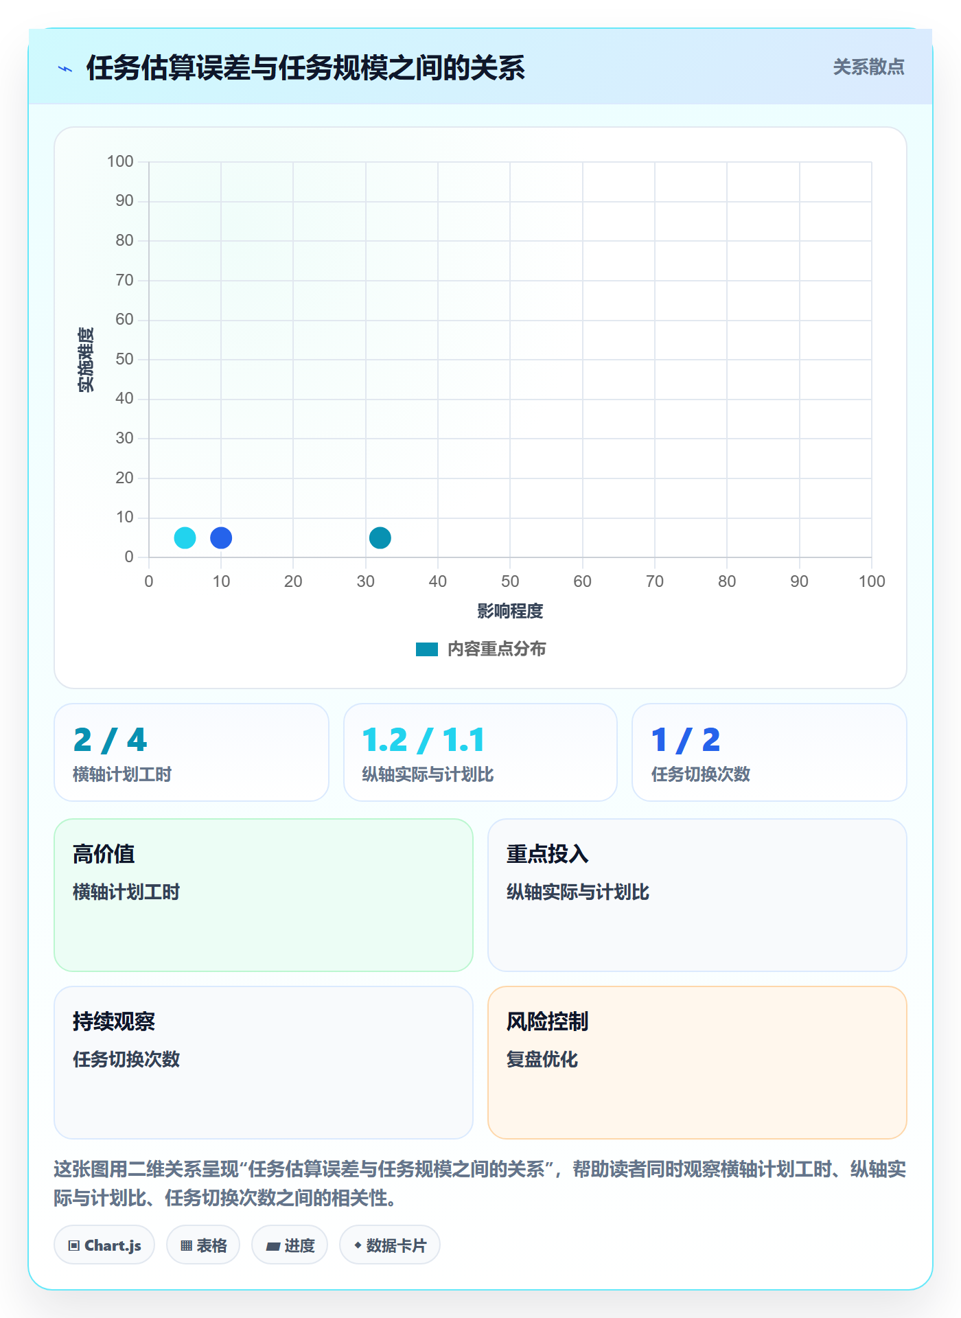
Task: Click the 1.2 / 1.1 stat value
Action: point(424,740)
